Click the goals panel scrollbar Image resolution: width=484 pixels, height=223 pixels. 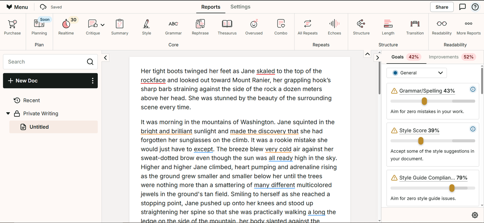(x=482, y=81)
